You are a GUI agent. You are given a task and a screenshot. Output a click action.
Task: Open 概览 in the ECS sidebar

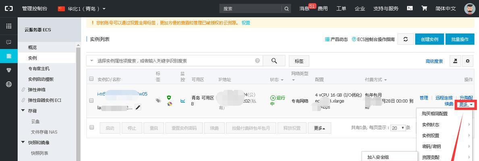[32, 47]
